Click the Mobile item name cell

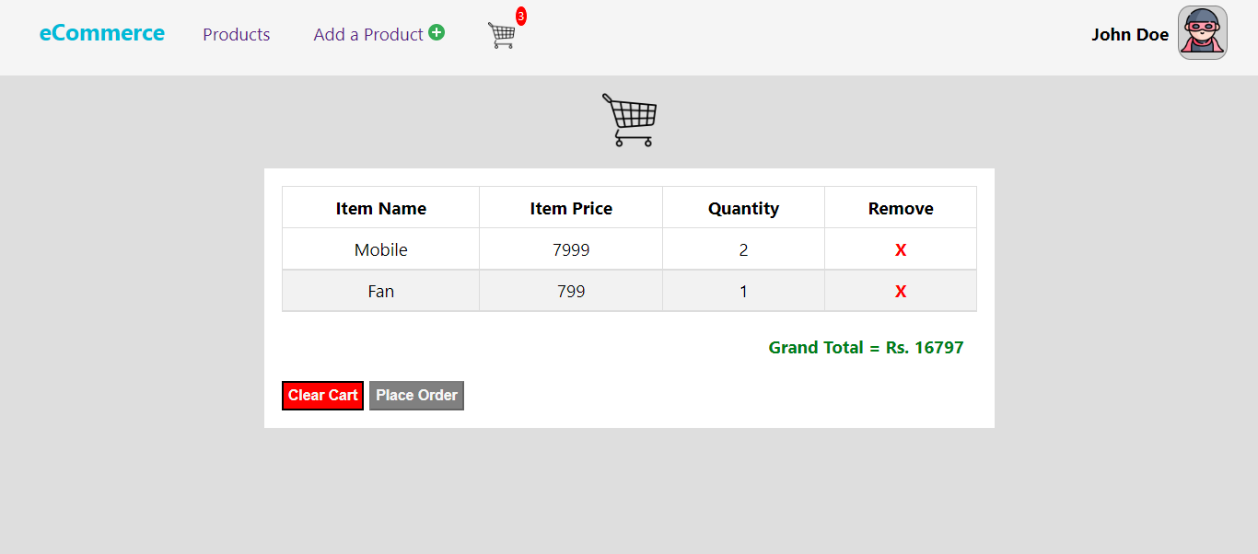(380, 248)
